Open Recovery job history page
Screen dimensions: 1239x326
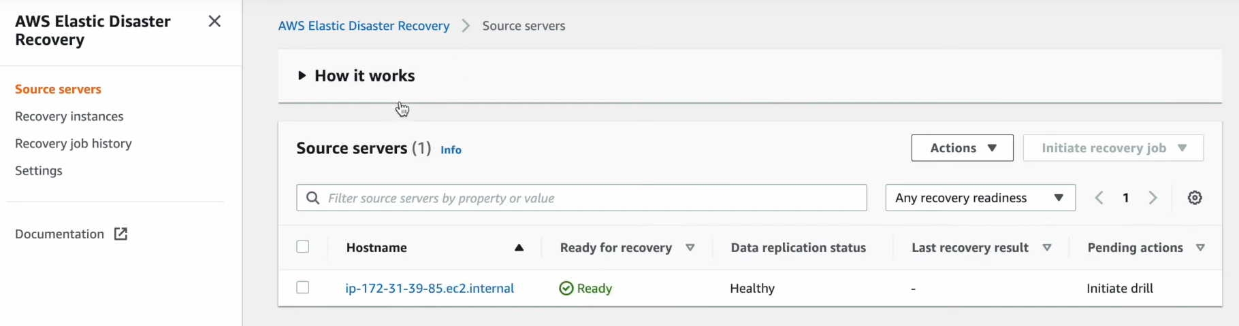pos(74,143)
